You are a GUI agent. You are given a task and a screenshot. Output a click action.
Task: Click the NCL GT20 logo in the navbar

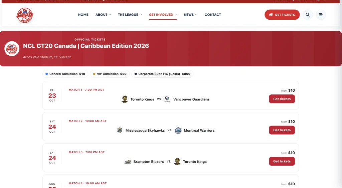(x=25, y=15)
